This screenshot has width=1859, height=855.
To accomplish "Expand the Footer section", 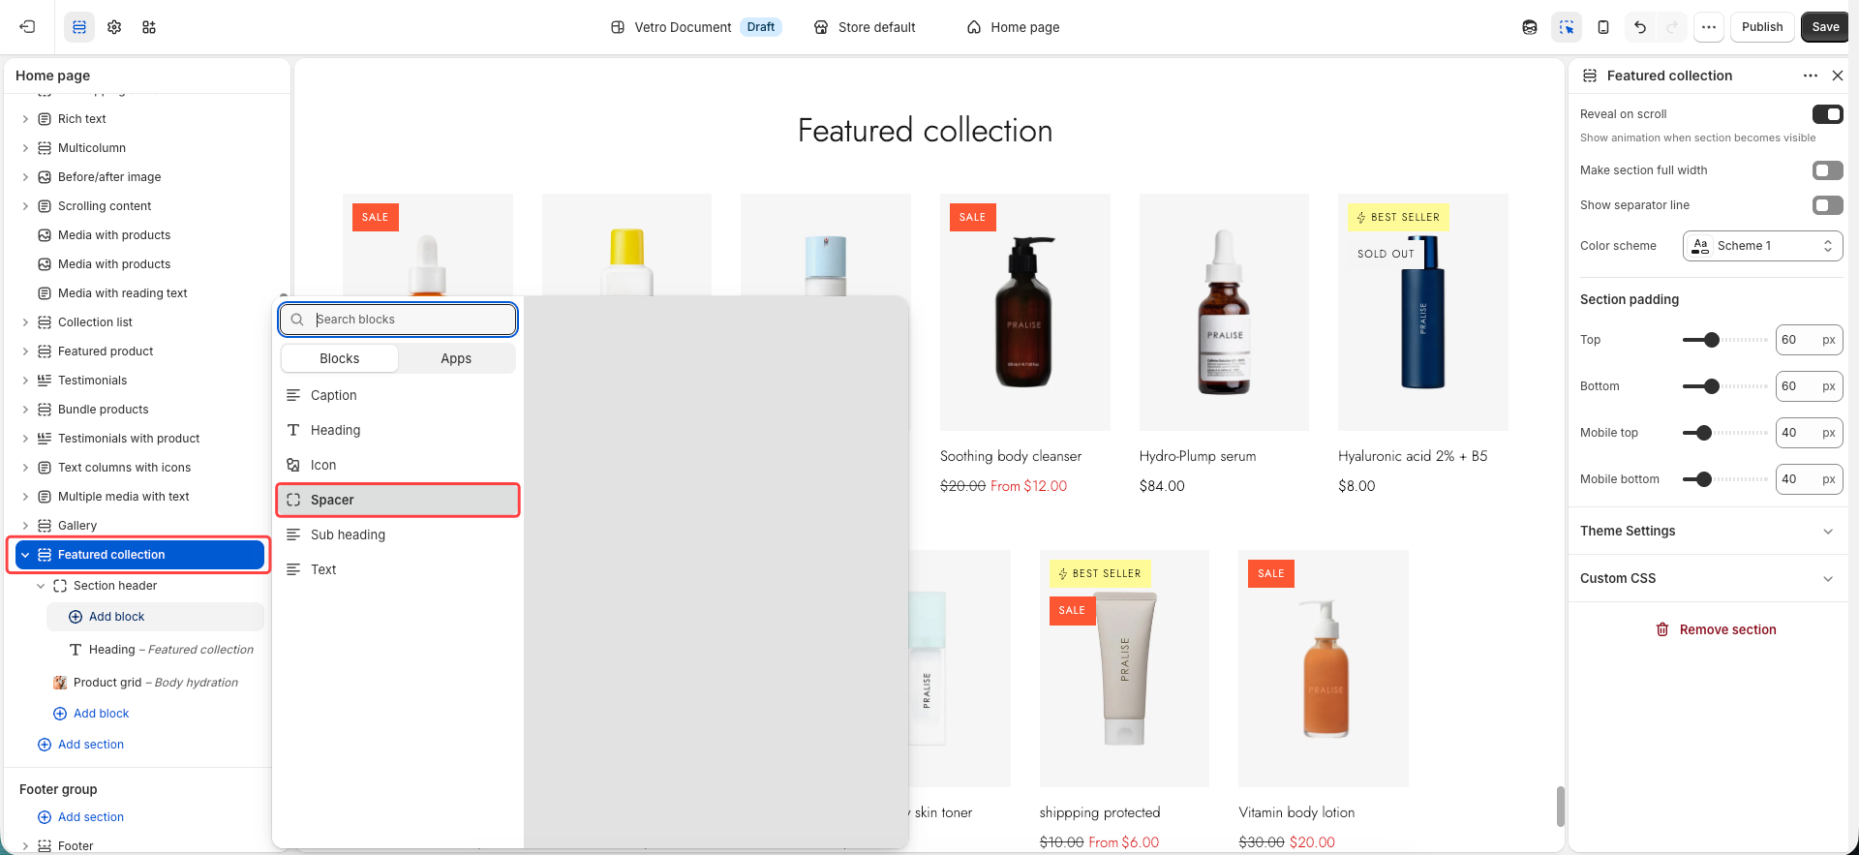I will coord(25,846).
